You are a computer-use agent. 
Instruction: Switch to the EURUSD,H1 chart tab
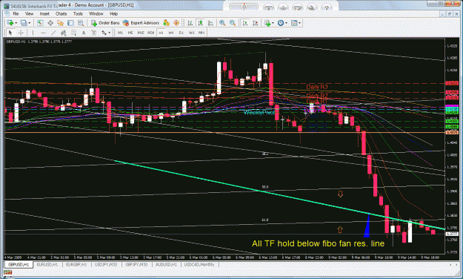[x=47, y=264]
